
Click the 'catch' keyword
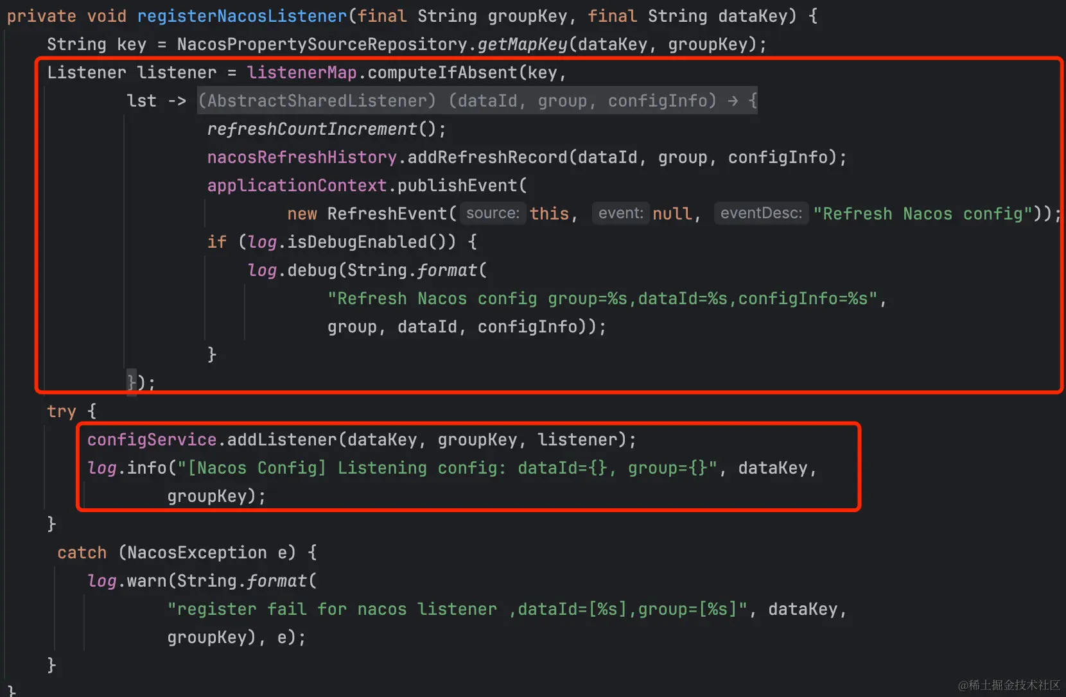pos(82,553)
